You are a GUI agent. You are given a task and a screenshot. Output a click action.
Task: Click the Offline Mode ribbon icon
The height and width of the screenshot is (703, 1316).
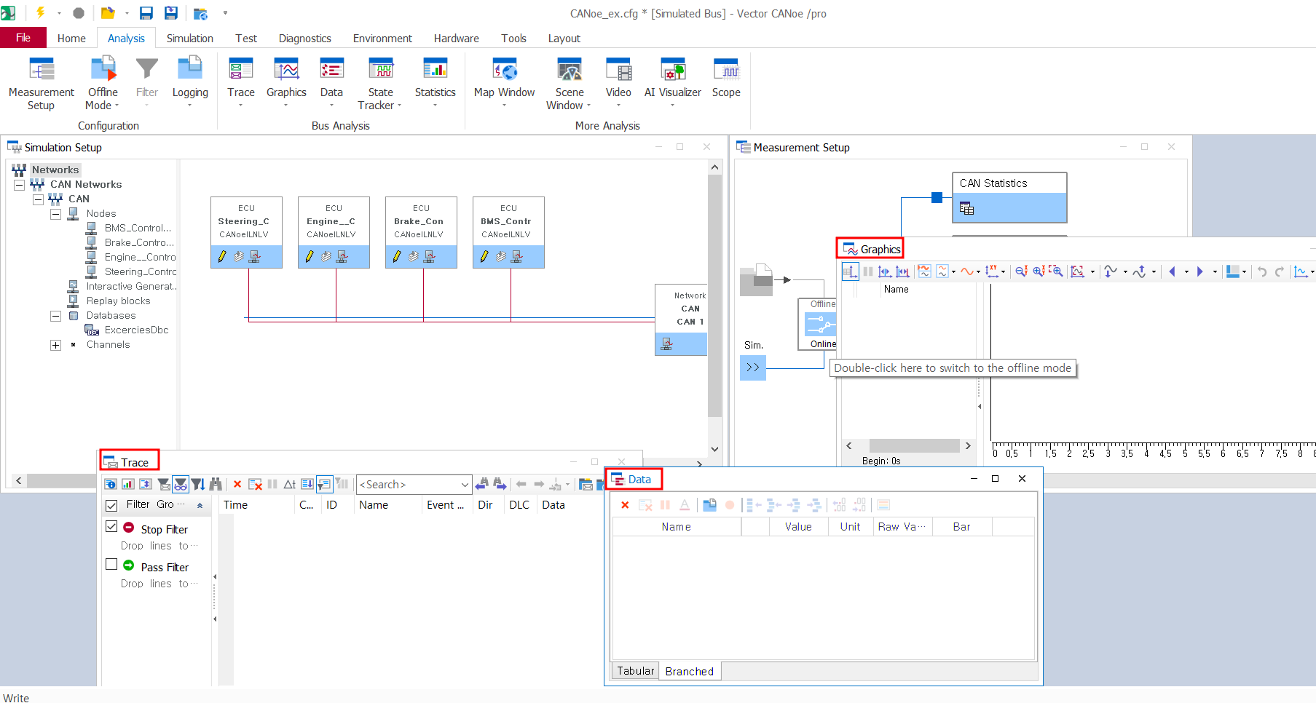(103, 69)
